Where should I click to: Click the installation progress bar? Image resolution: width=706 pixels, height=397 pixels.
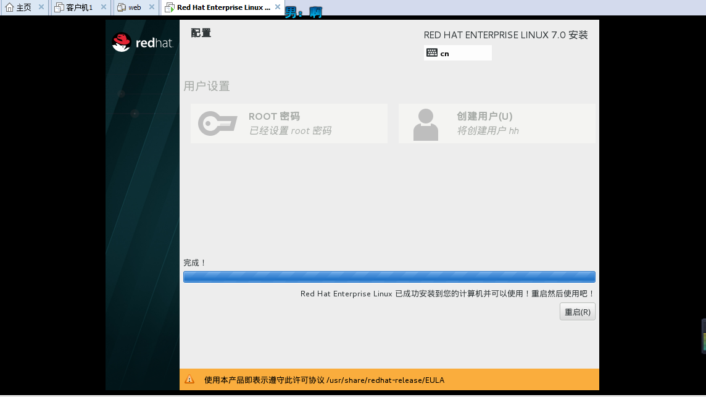pos(389,277)
